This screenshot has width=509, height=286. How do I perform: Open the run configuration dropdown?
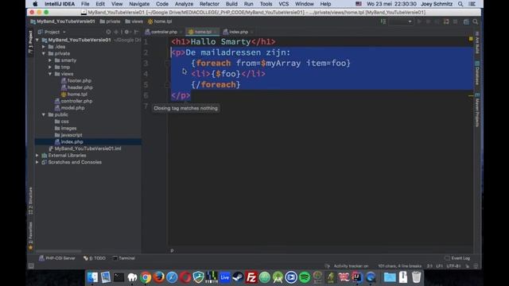coord(401,21)
